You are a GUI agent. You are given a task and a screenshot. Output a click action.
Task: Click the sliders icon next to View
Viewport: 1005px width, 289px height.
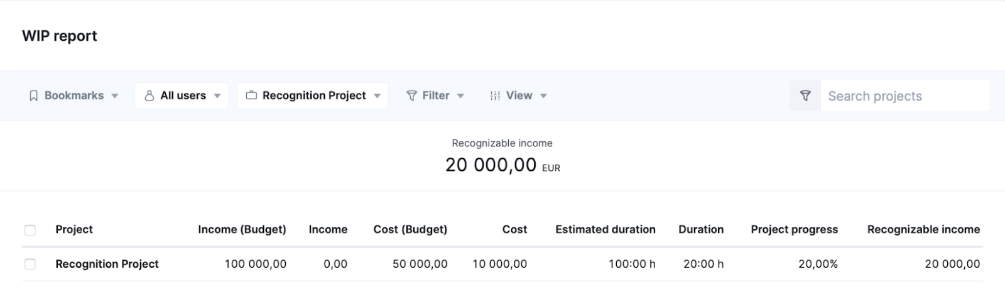pyautogui.click(x=495, y=96)
